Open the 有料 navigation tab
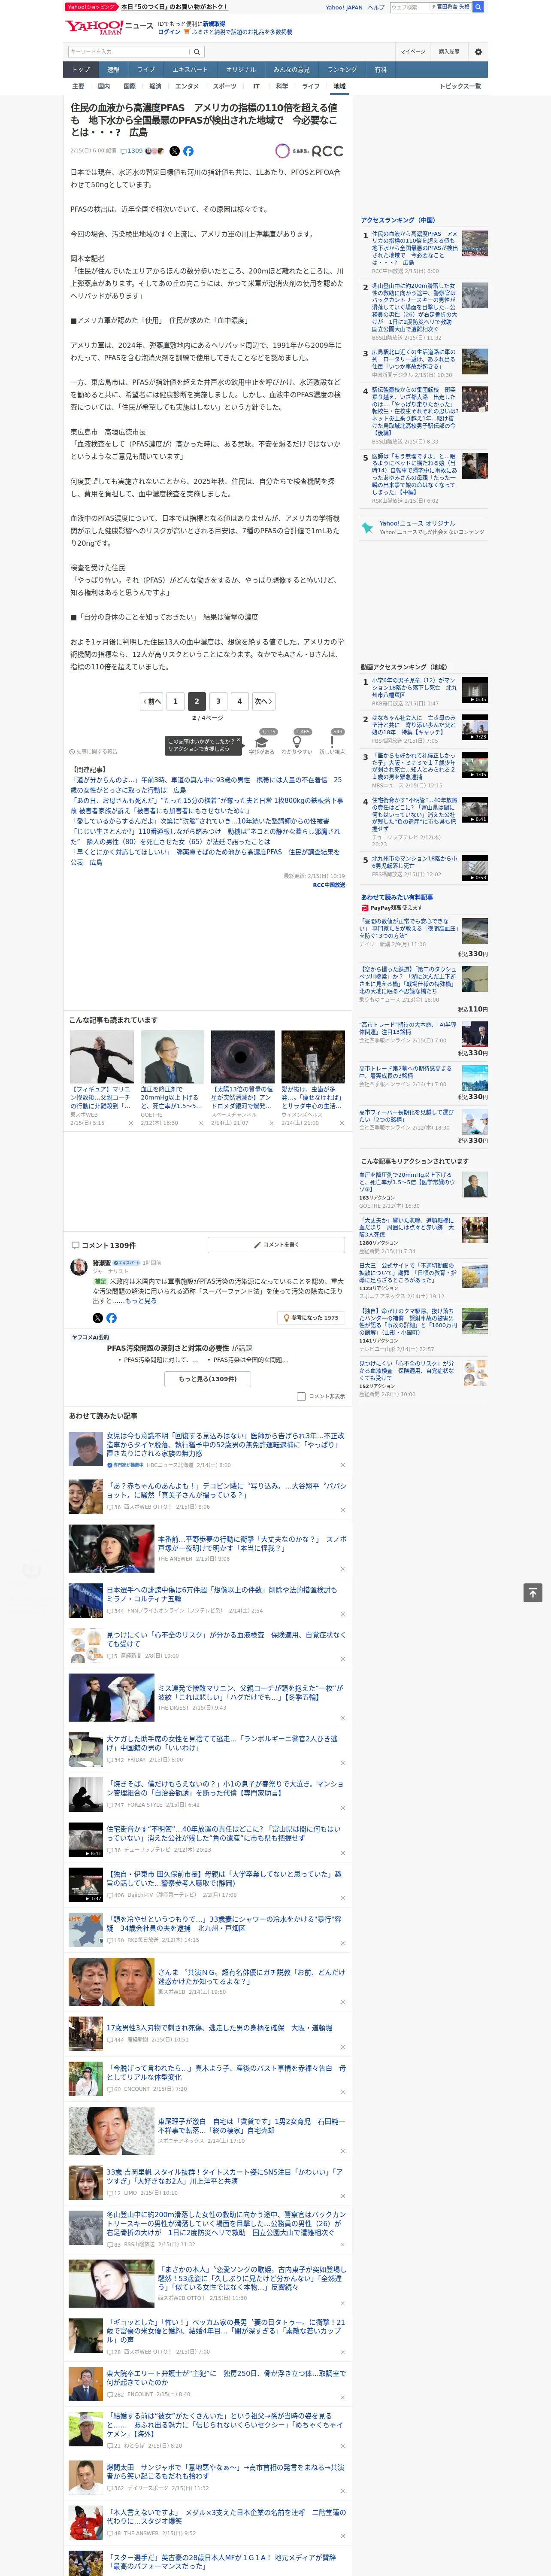Viewport: 551px width, 2576px height. 380,70
